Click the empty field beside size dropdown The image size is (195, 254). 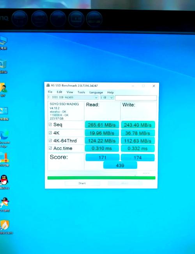136,98
